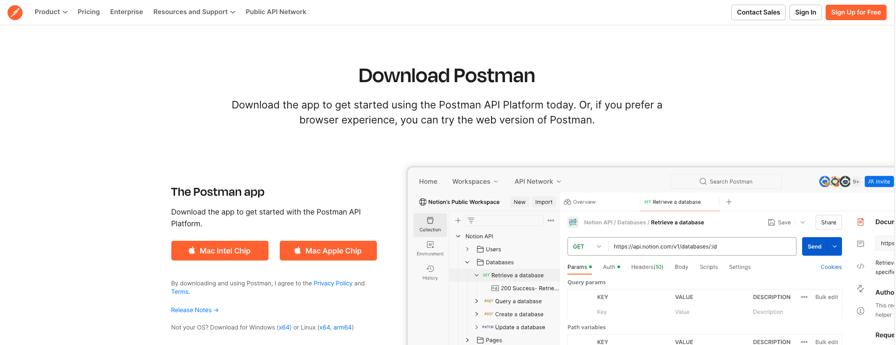Viewport: 896px width, 345px height.
Task: Click the Save icon button
Action: coord(779,222)
